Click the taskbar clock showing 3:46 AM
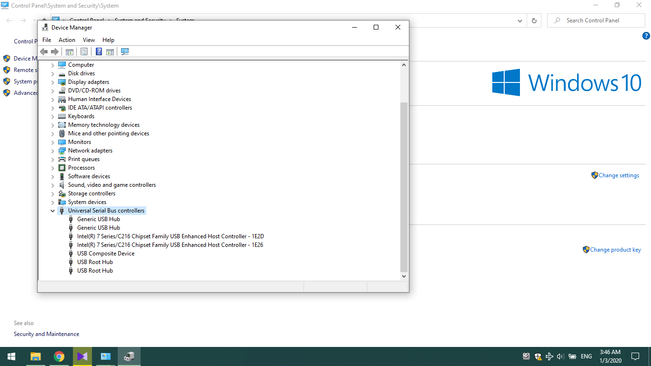Viewport: 651px width, 366px height. (x=610, y=356)
